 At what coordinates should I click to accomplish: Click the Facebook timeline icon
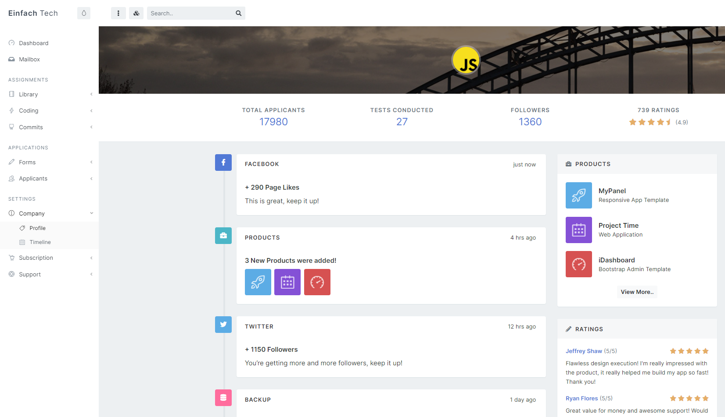point(223,163)
